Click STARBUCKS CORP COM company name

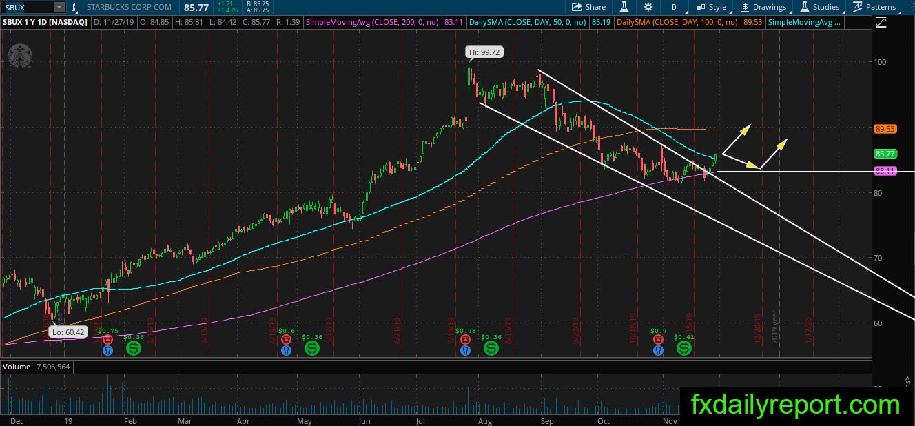[130, 7]
